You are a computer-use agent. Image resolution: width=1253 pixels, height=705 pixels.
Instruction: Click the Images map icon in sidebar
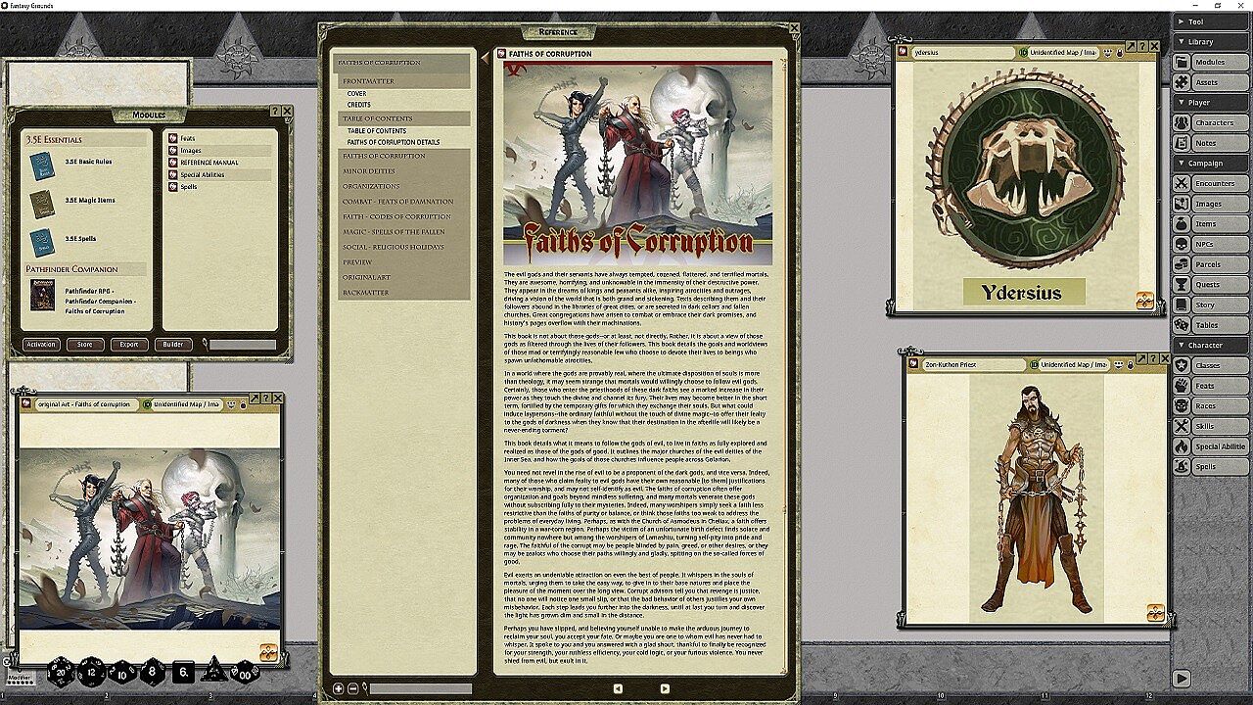point(1182,204)
